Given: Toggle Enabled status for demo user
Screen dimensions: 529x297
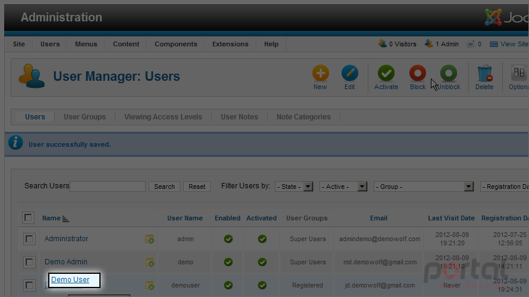Looking at the screenshot, I should pos(228,262).
